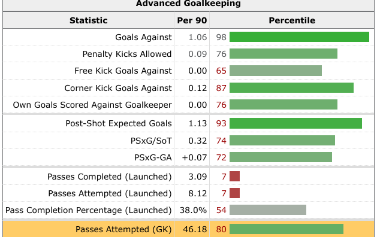Click the Goals Against percentile bar
The image size is (380, 237).
coord(299,37)
